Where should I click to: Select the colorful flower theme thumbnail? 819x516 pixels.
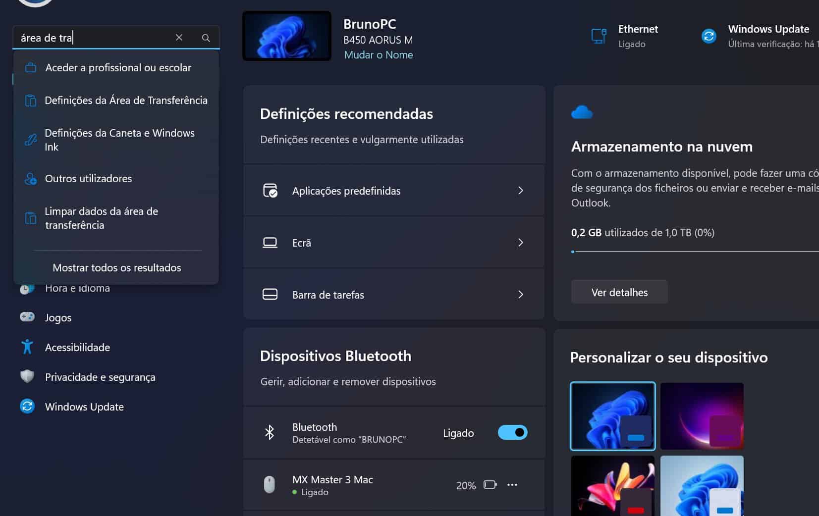point(613,486)
